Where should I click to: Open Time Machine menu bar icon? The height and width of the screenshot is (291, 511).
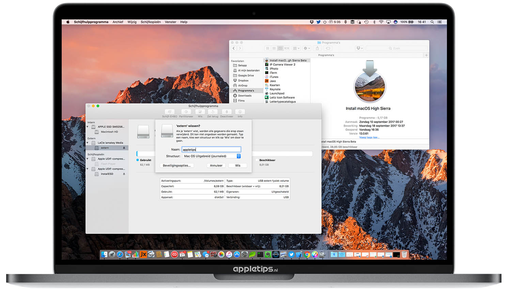(366, 22)
